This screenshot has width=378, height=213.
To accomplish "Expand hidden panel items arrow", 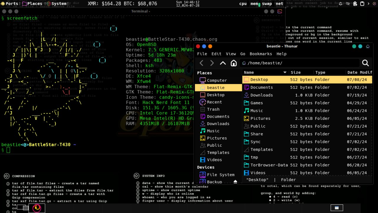I will [368, 4].
